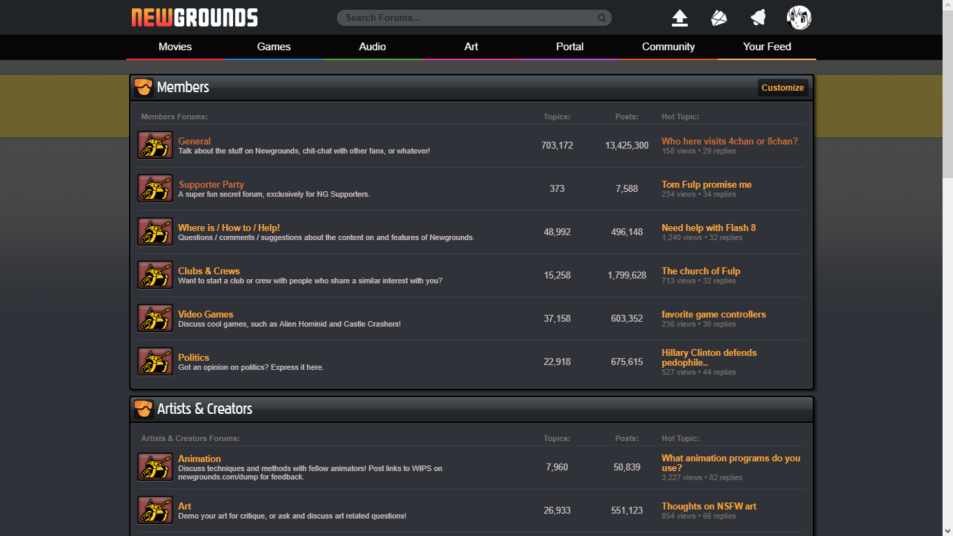This screenshot has height=536, width=953.
Task: Click the magnifying glass search icon
Action: coord(601,17)
